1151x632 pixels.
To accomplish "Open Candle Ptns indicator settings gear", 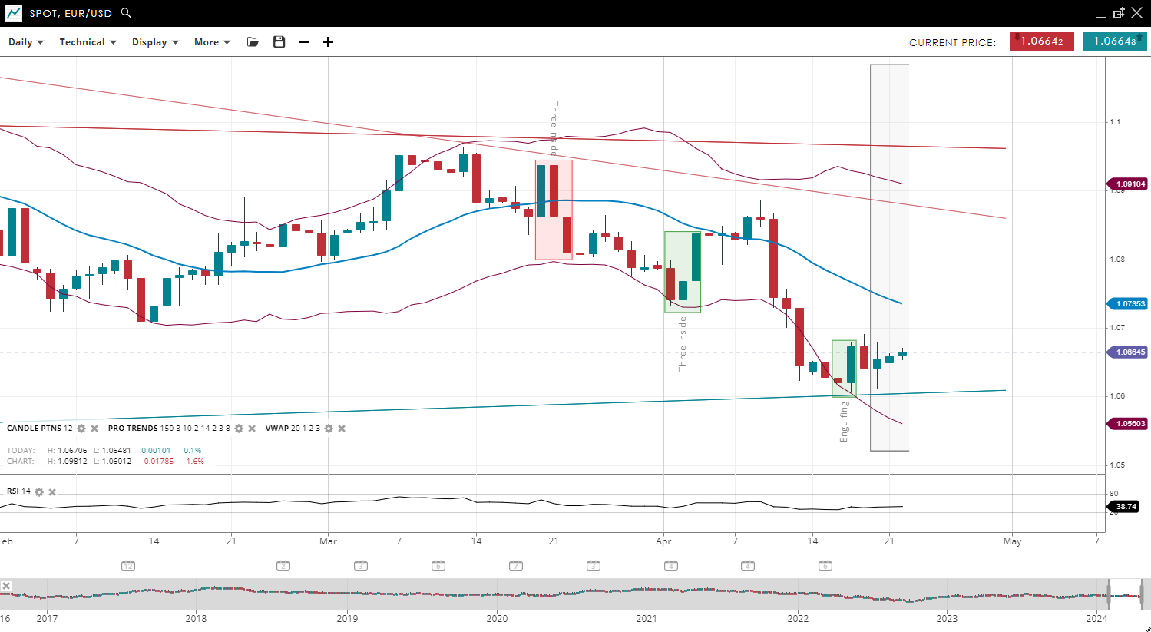I will [81, 429].
